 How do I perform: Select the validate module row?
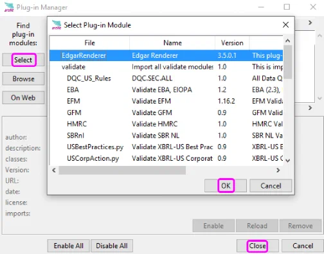coord(166,67)
